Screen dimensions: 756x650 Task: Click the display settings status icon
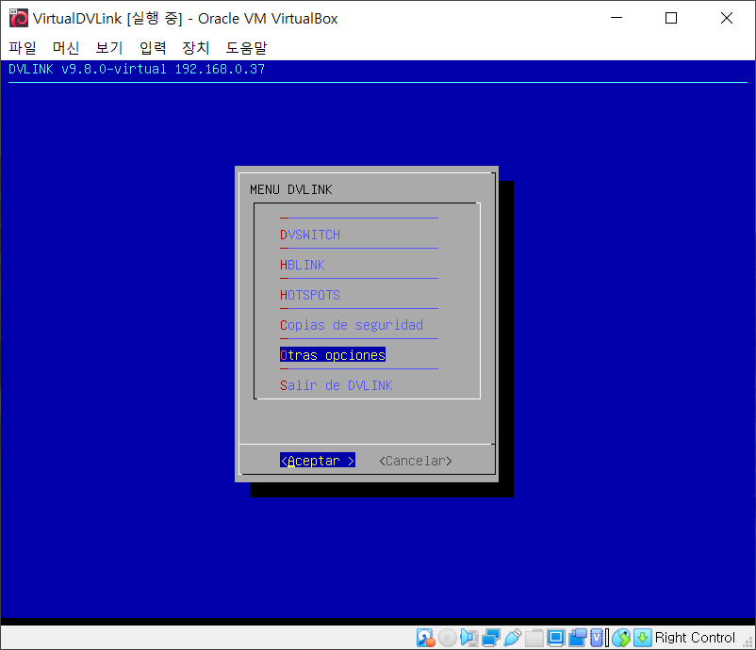(556, 638)
